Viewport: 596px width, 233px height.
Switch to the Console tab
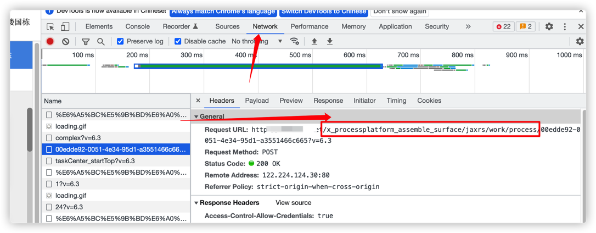138,26
